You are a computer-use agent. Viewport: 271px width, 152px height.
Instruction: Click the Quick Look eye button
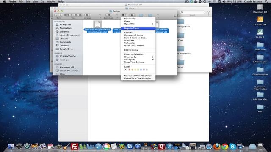(108, 15)
